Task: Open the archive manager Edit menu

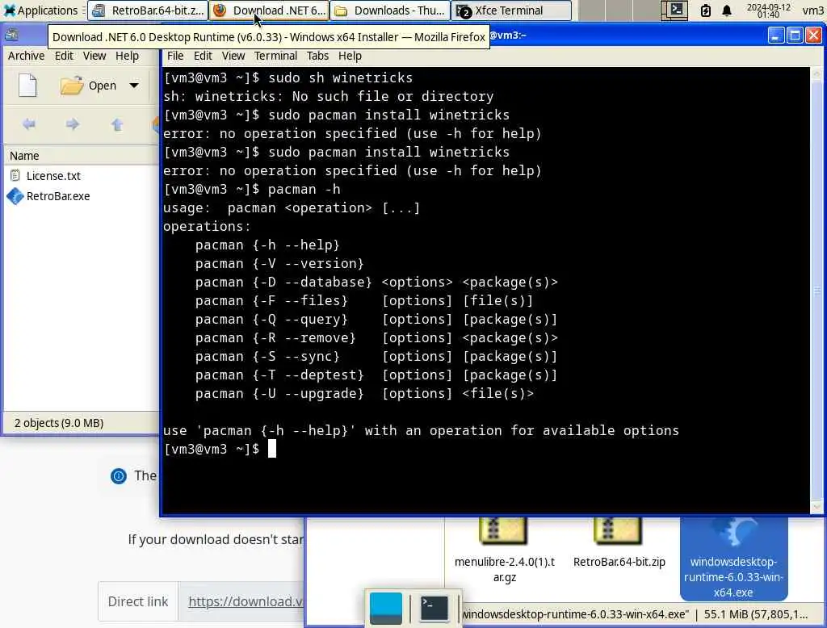Action: 64,56
